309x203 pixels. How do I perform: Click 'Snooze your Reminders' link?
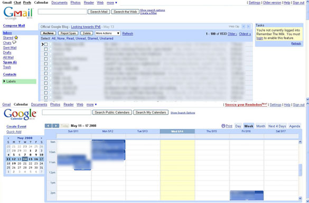click(246, 105)
